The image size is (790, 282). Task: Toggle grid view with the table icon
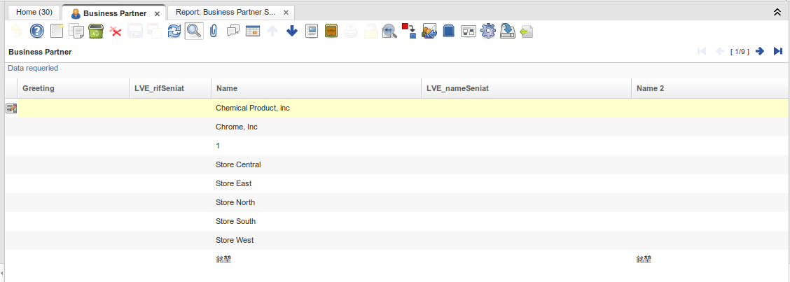(253, 31)
